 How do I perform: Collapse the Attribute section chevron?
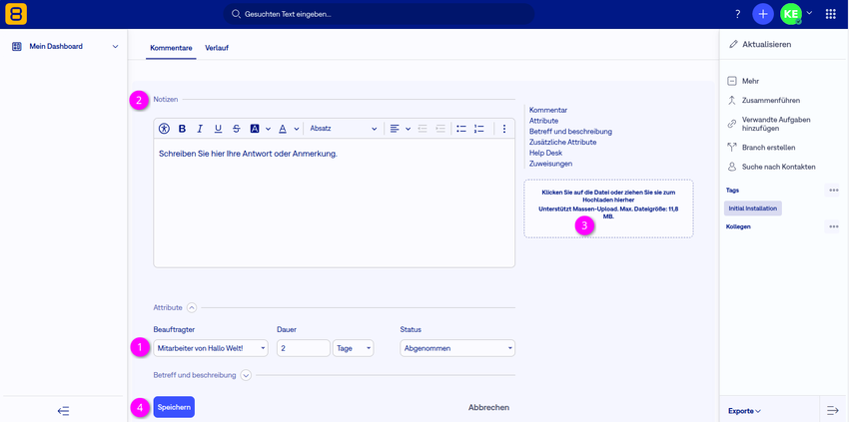[x=192, y=307]
